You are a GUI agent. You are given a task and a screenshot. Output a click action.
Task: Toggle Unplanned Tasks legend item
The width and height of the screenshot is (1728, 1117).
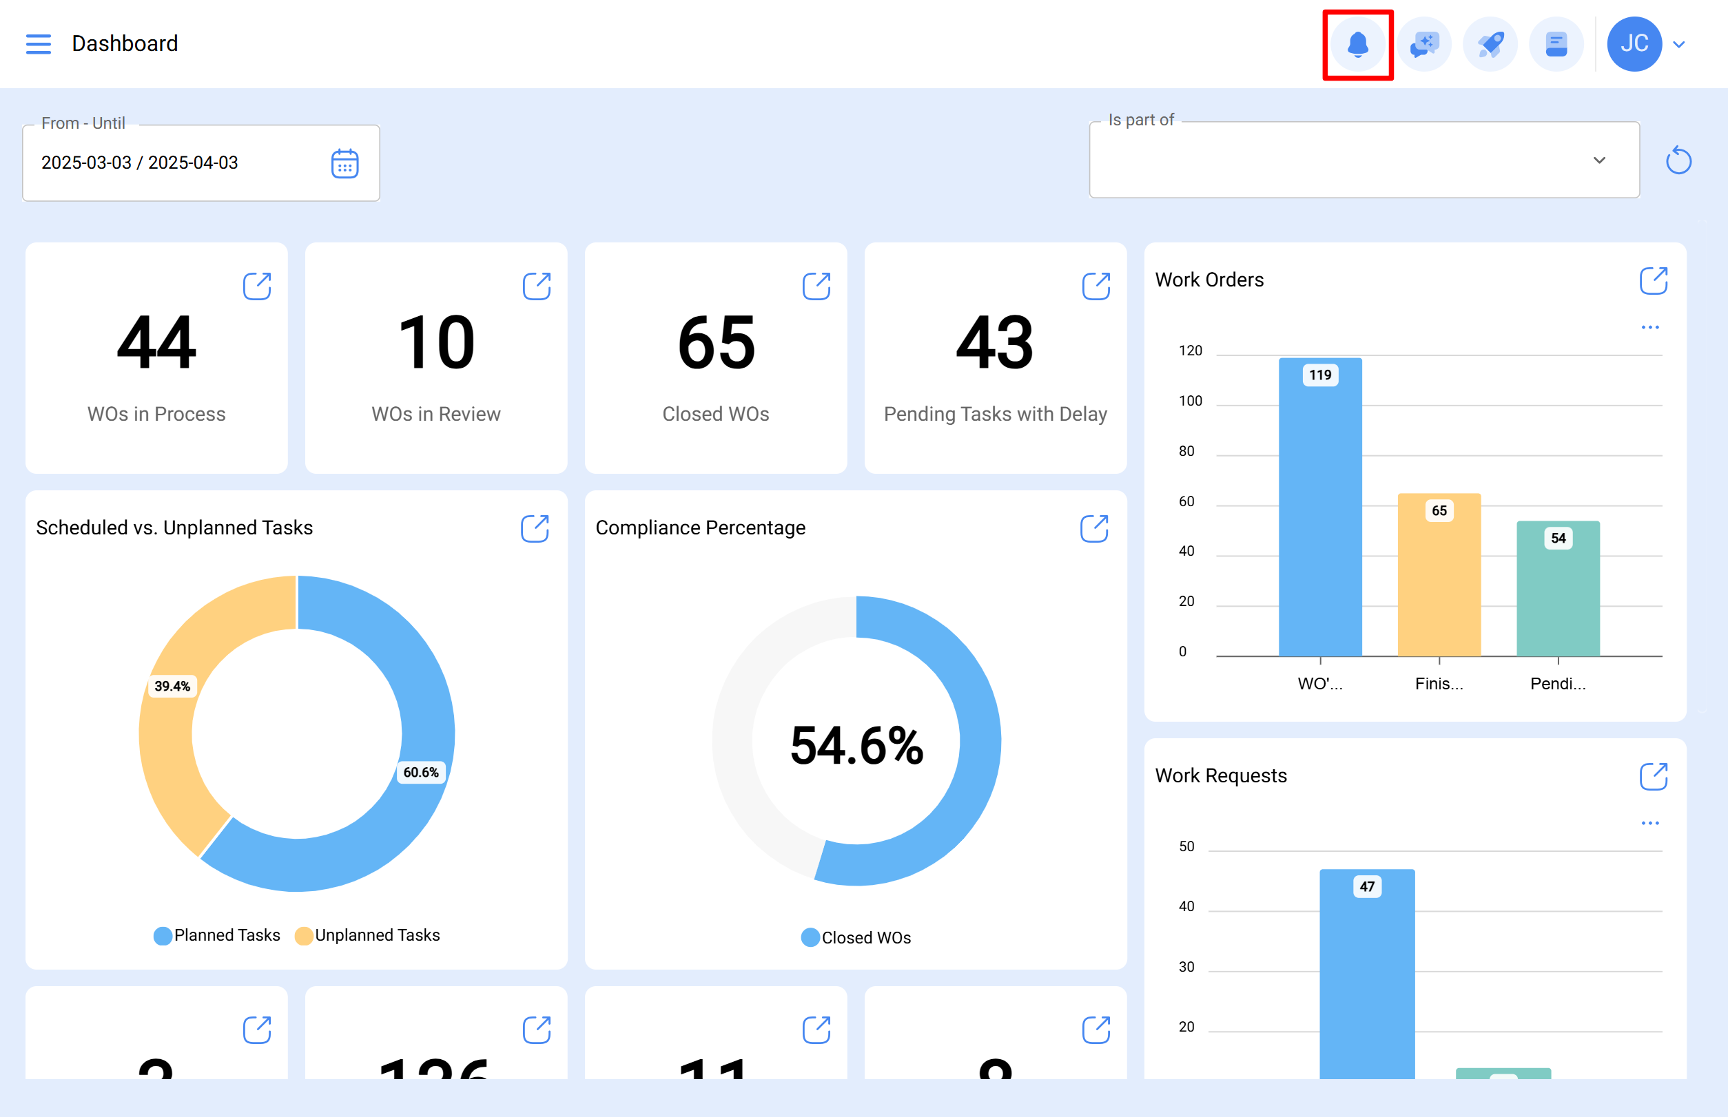click(367, 936)
